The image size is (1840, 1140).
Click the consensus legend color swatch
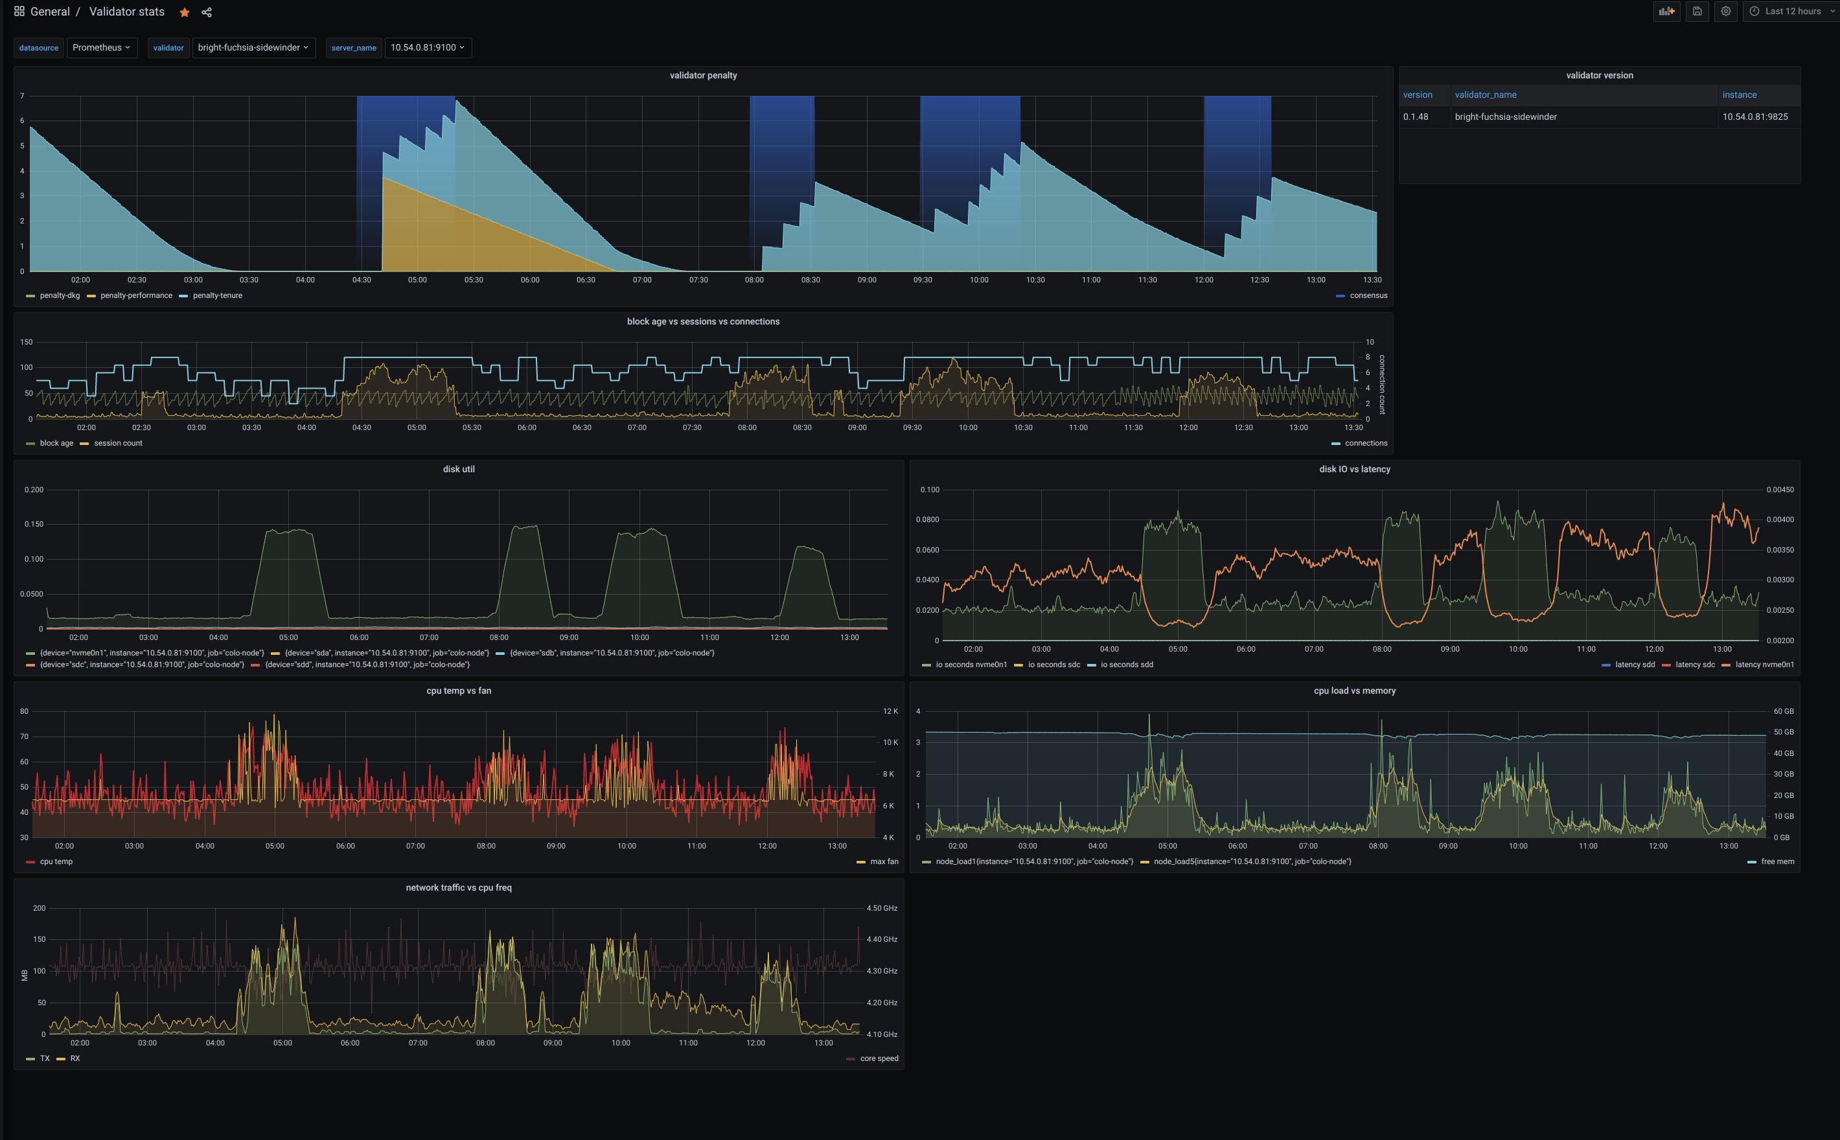pos(1340,295)
